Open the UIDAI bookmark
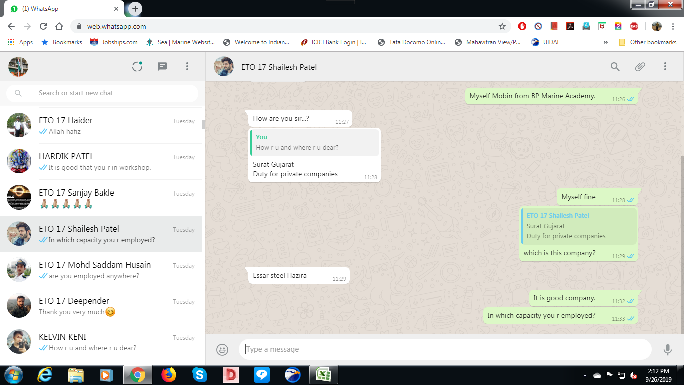 coord(545,42)
